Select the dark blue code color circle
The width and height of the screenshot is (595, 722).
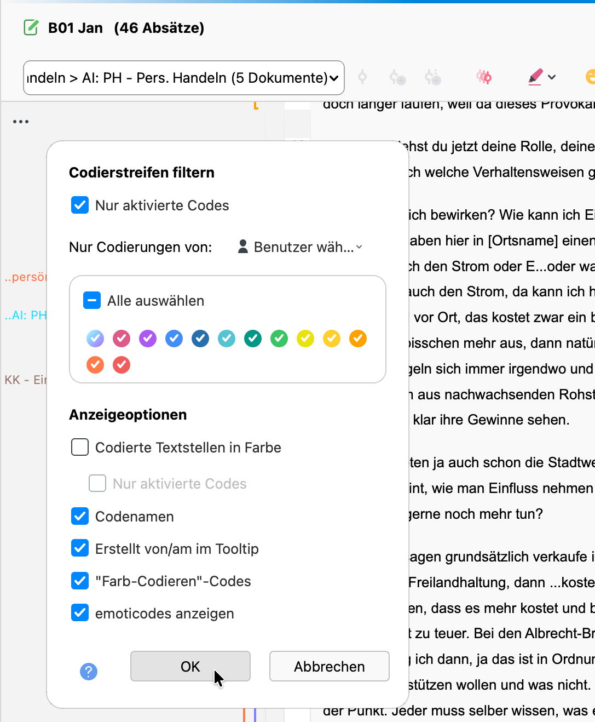pos(200,339)
